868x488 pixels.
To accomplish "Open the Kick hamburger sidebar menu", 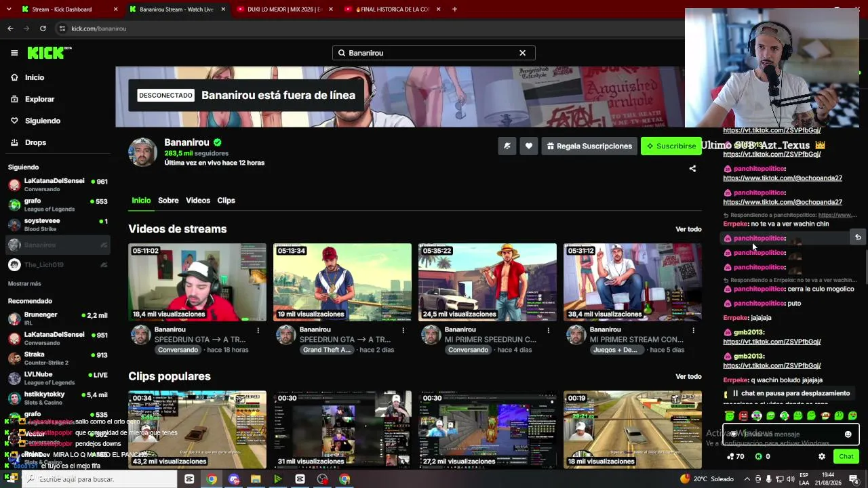I will tap(14, 53).
